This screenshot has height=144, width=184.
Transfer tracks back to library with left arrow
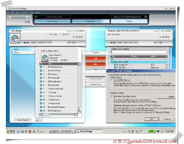[x=95, y=64]
